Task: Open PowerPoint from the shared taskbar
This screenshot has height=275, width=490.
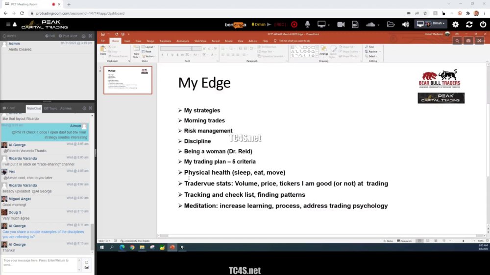Action: click(x=172, y=247)
